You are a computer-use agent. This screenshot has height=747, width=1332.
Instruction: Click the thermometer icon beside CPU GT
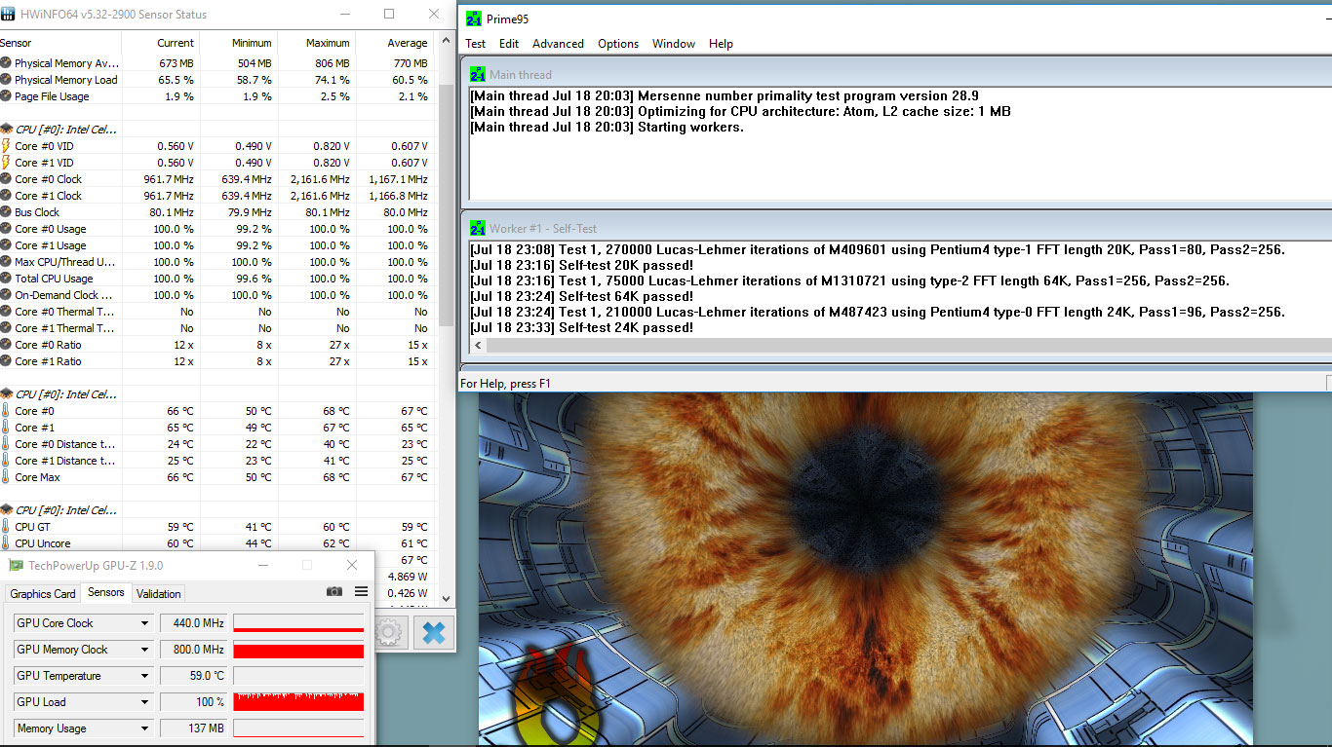[6, 527]
